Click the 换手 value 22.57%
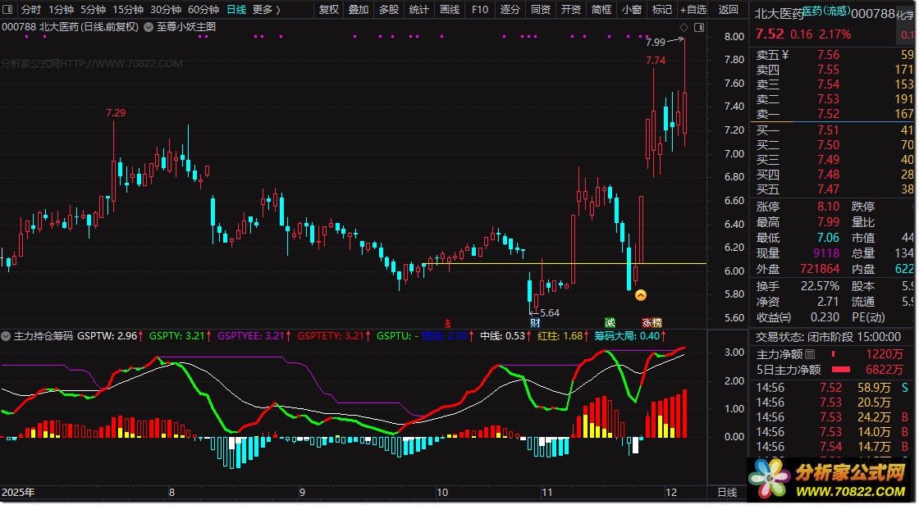Viewport: 919px width, 505px height. tap(820, 286)
